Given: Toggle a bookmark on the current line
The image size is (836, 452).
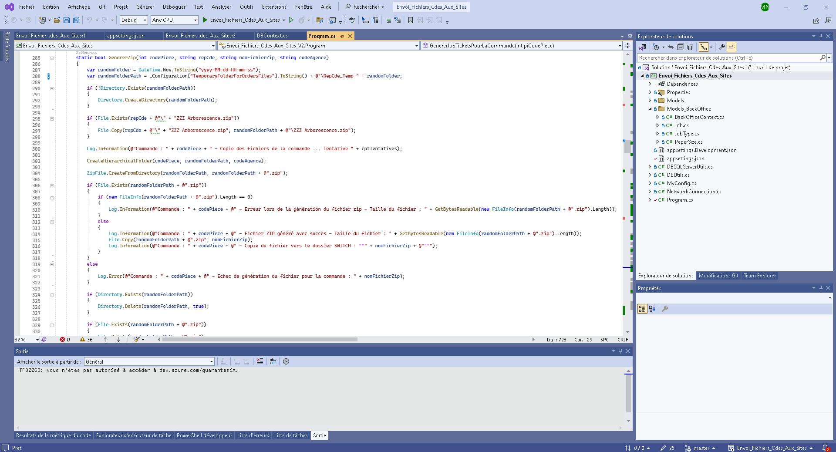Looking at the screenshot, I should click(410, 20).
